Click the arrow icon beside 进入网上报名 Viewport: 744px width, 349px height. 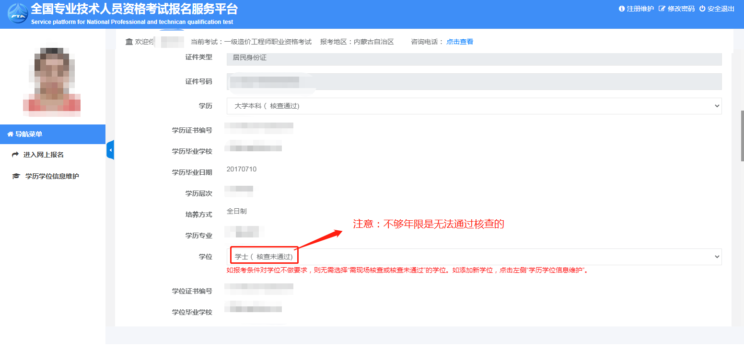(15, 155)
